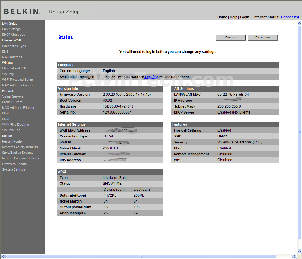The width and height of the screenshot is (302, 259).
Task: Go to Connection Type page
Action: [x=14, y=46]
